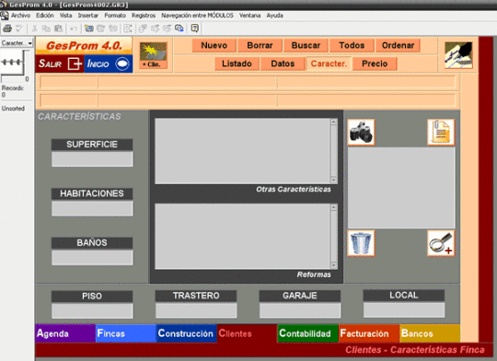Click the Inicio button
Screen dimensions: 497x361
click(x=109, y=64)
